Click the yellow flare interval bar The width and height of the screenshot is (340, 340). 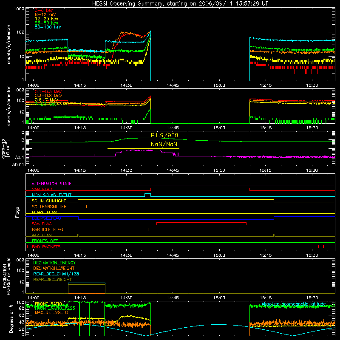pos(143,149)
